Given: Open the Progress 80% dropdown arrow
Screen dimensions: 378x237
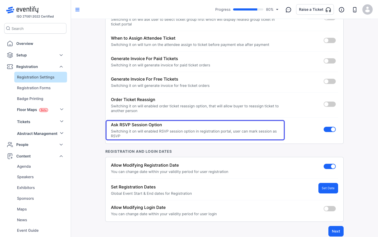Looking at the screenshot, I should (277, 10).
